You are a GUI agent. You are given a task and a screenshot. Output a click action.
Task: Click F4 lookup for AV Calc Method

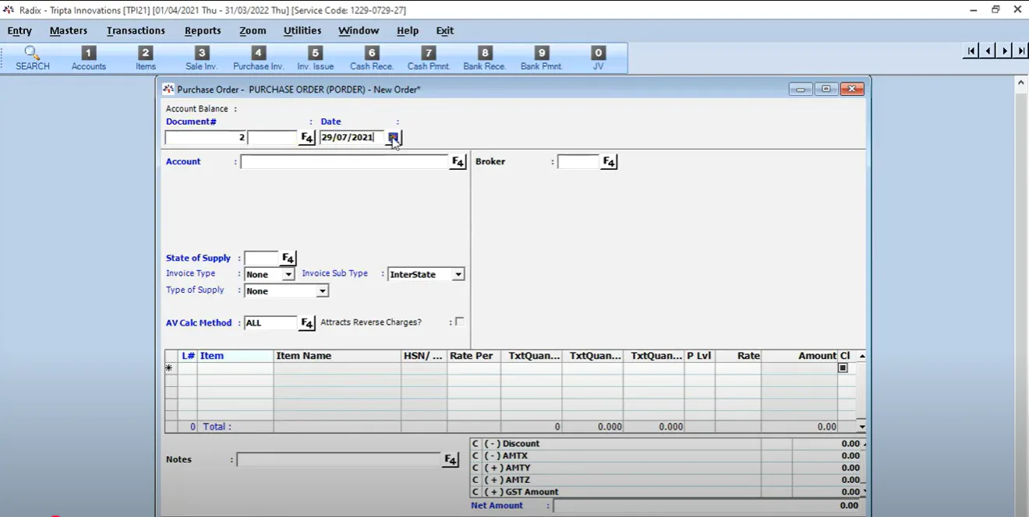307,323
